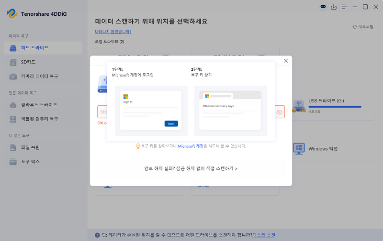
Task: Choose 카메라 데이터 복구 in sidebar
Action: pyautogui.click(x=43, y=77)
